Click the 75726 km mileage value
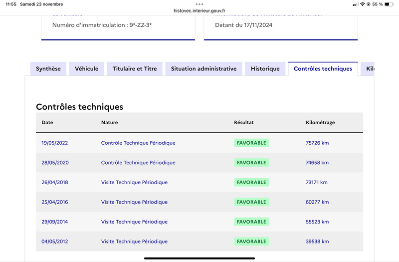 tap(317, 143)
